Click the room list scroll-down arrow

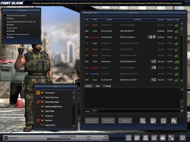coord(182,80)
